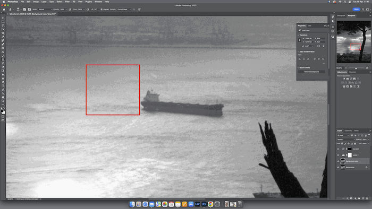Select the Crop tool
The width and height of the screenshot is (372, 209).
pyautogui.click(x=3, y=33)
